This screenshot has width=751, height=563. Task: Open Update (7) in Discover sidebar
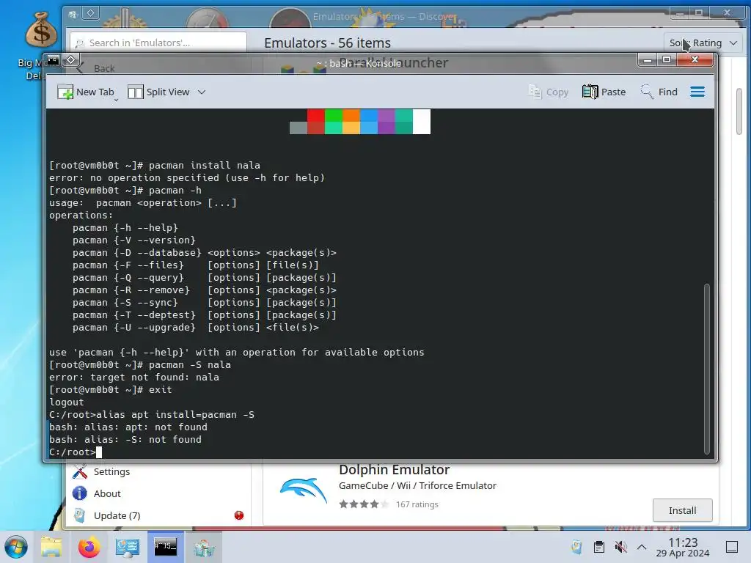click(x=117, y=515)
